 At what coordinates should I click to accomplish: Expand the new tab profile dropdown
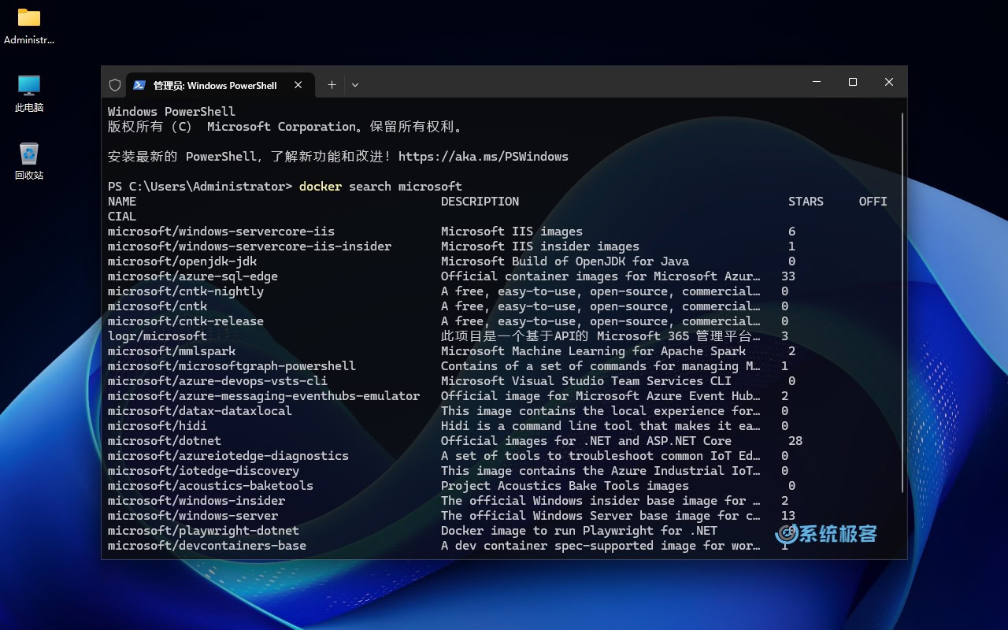[355, 85]
